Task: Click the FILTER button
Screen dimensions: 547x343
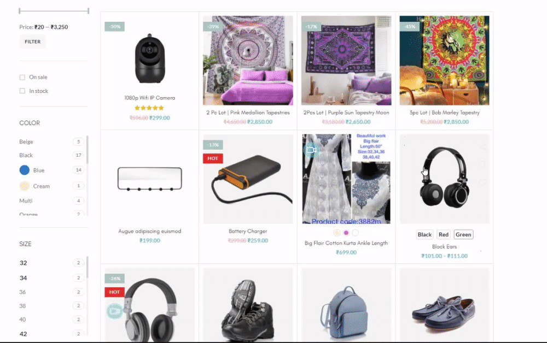Action: click(32, 42)
